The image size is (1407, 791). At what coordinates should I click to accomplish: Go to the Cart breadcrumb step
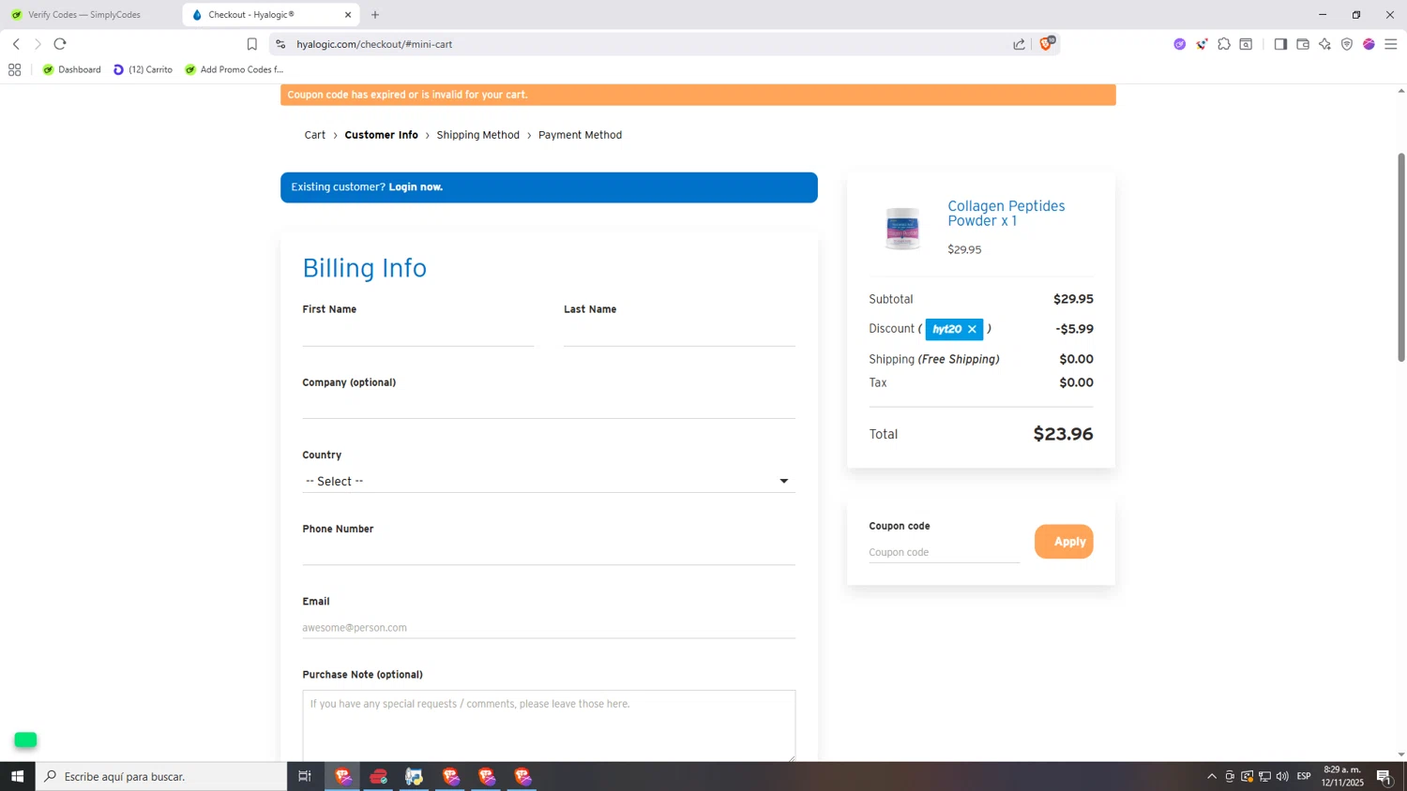point(315,135)
